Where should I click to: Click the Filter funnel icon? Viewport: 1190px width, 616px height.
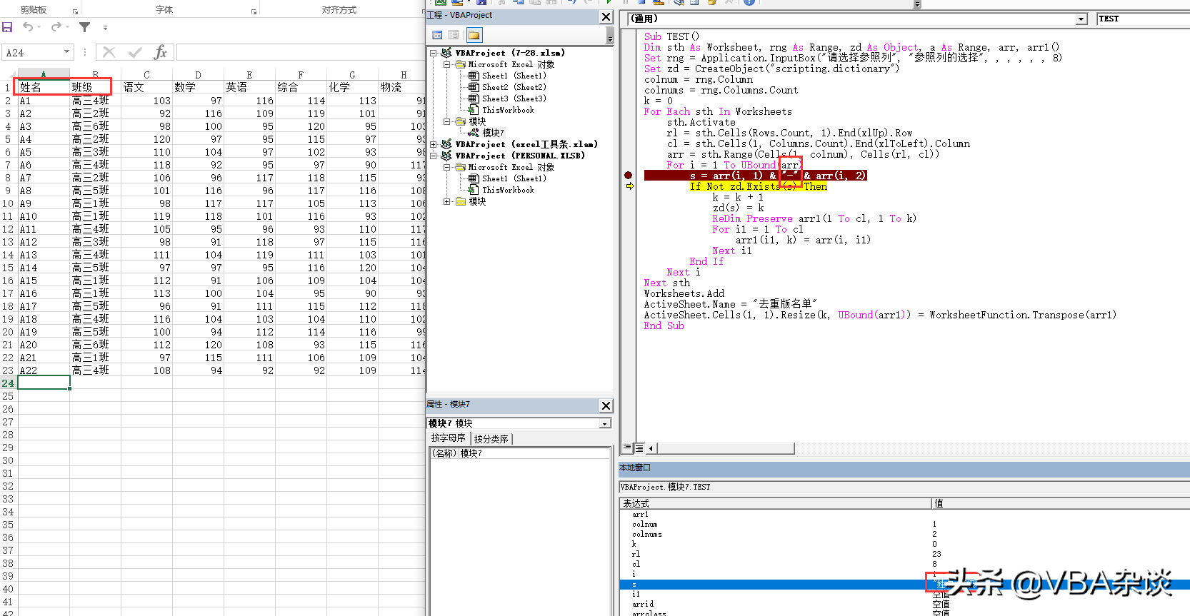[84, 27]
